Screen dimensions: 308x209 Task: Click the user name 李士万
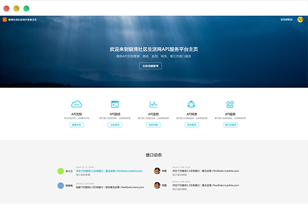[x=69, y=171]
